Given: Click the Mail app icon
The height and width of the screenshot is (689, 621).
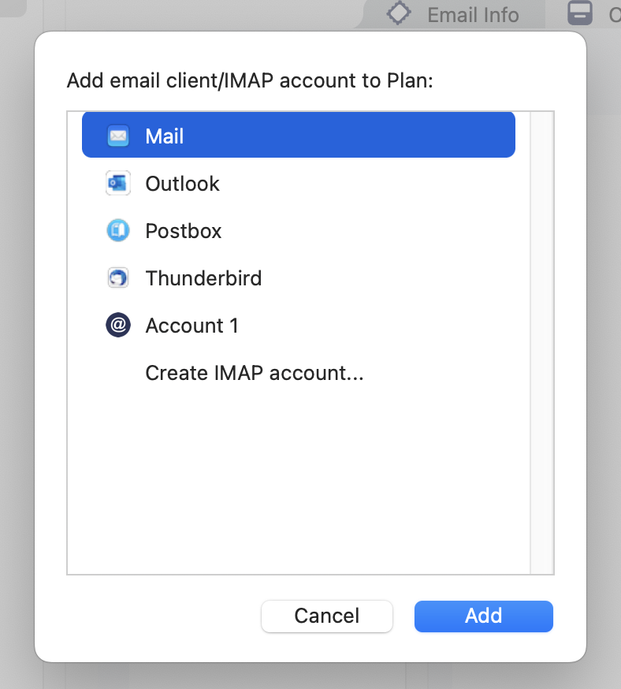Looking at the screenshot, I should click(x=118, y=136).
